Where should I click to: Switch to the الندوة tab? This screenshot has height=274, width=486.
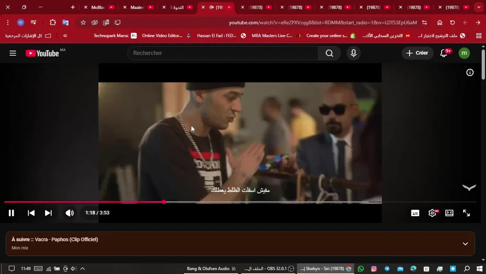coord(178,7)
